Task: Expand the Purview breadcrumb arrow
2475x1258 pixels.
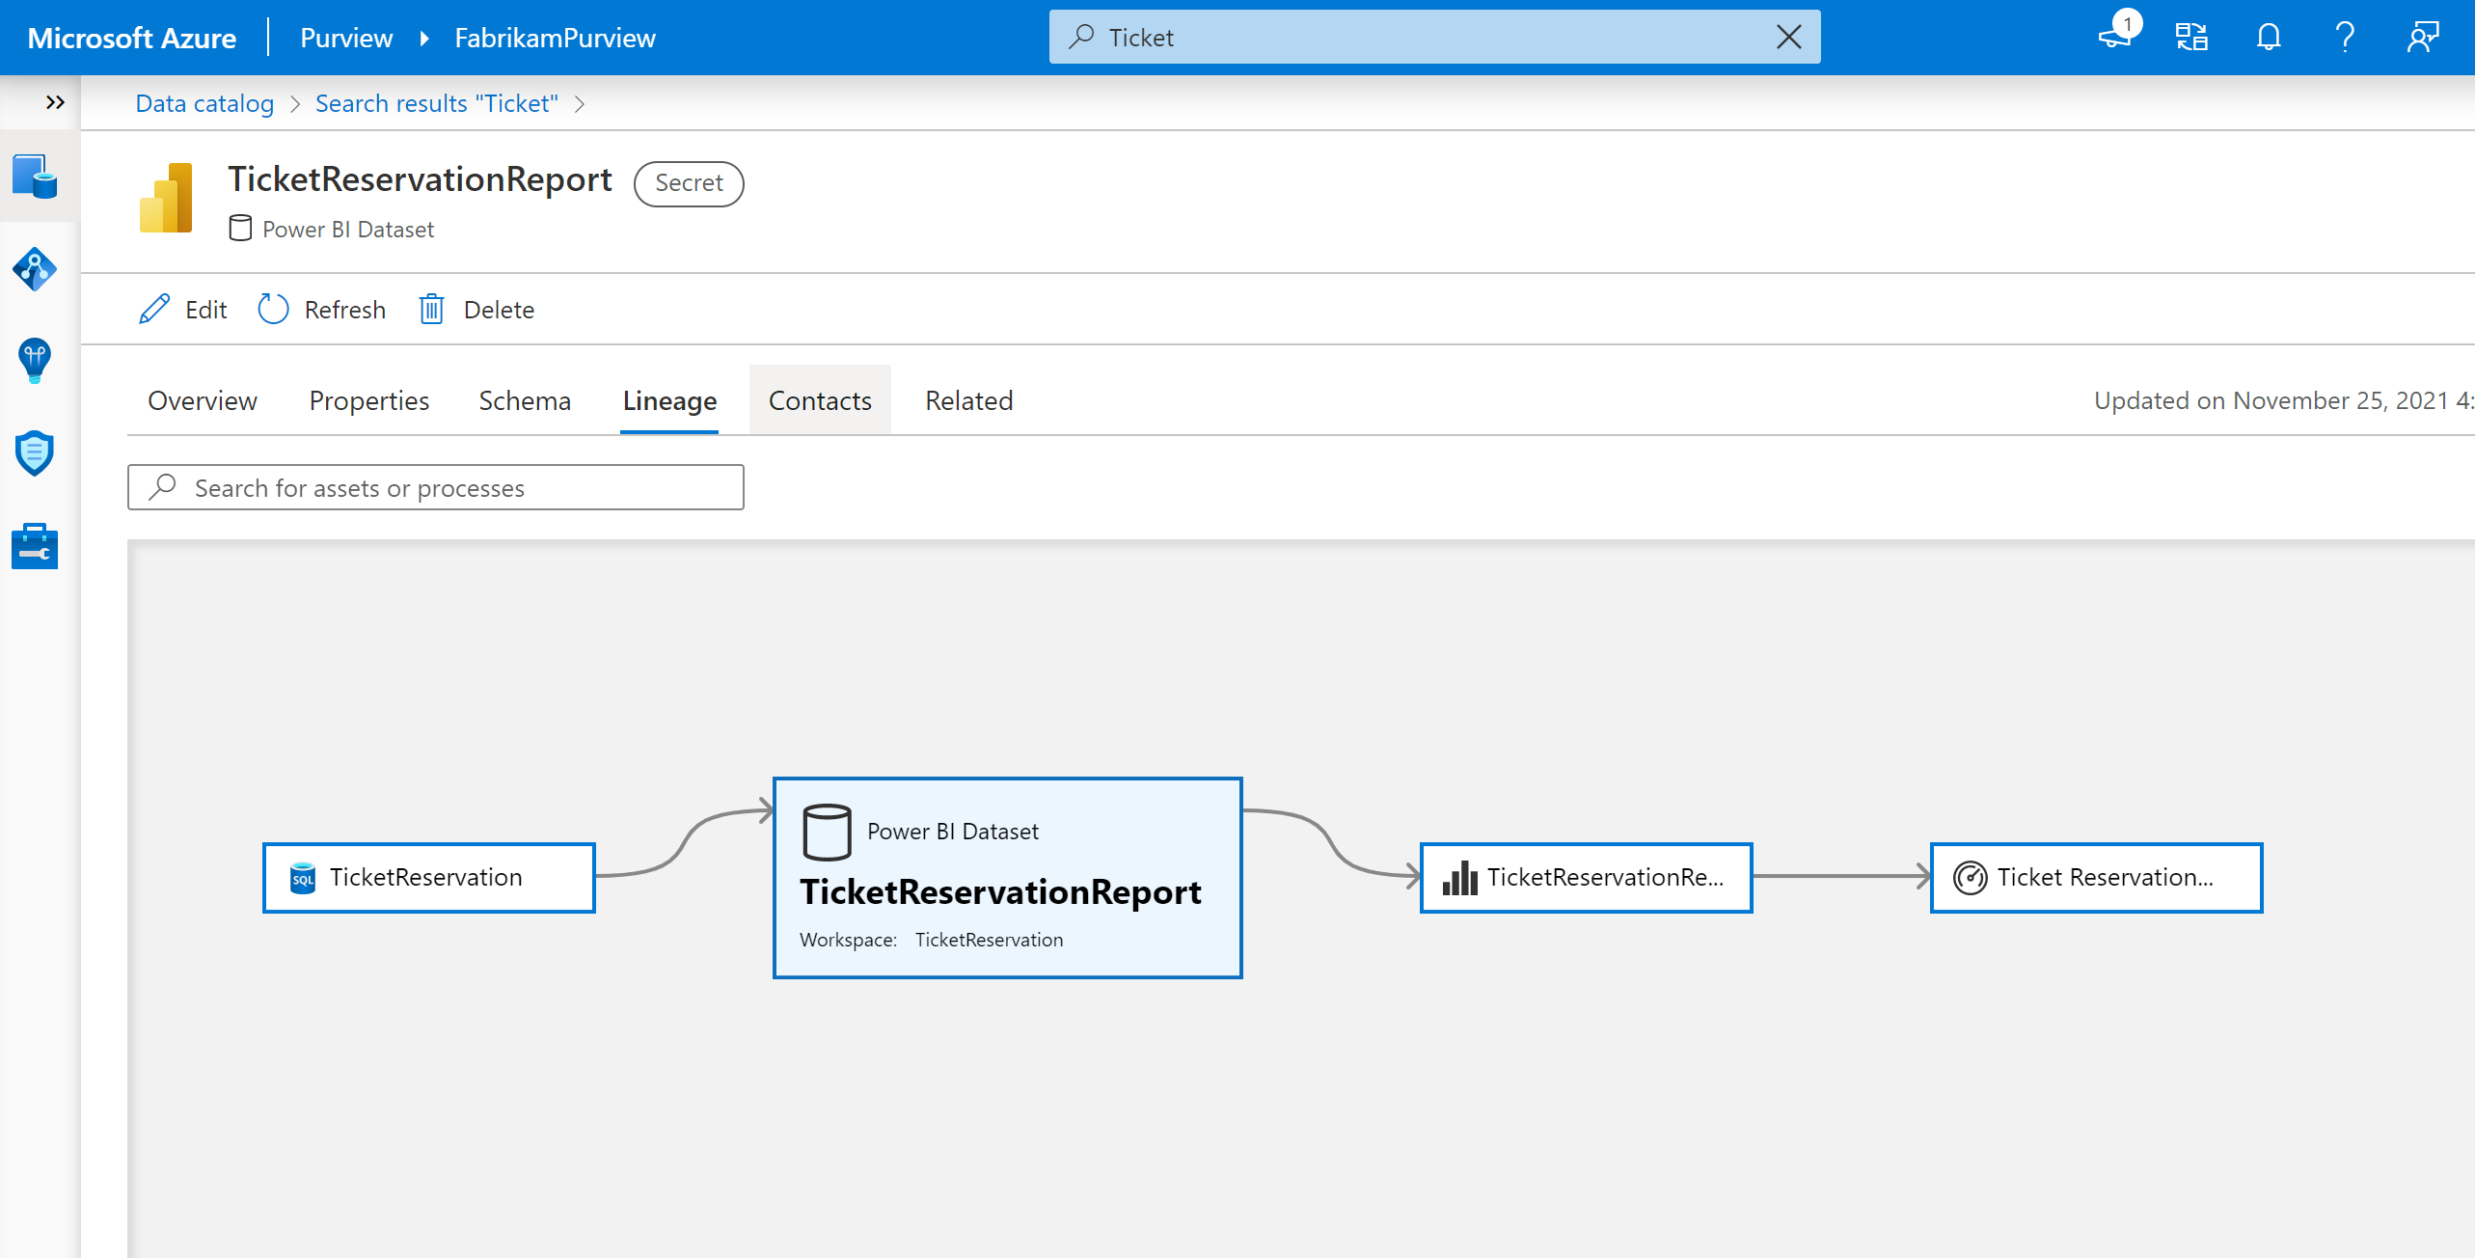Action: pos(424,38)
